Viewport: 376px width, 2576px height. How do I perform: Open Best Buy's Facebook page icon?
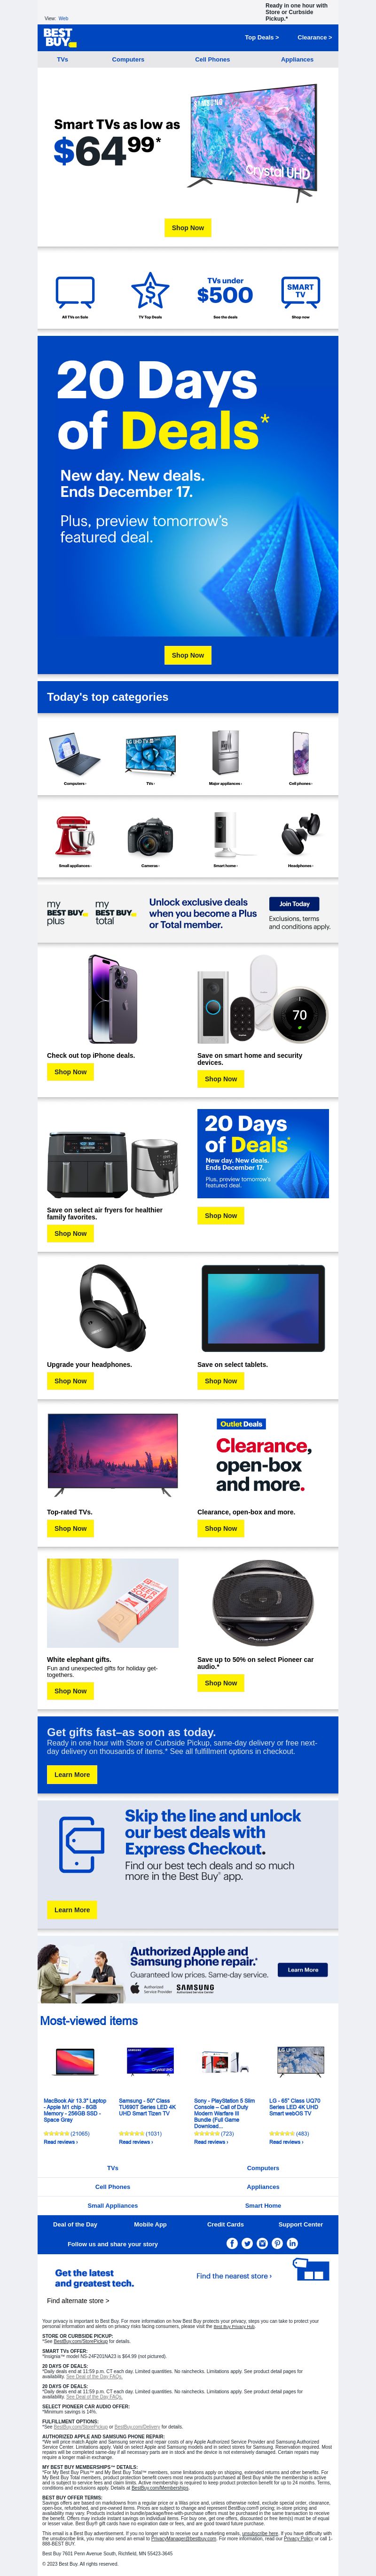coord(232,2243)
